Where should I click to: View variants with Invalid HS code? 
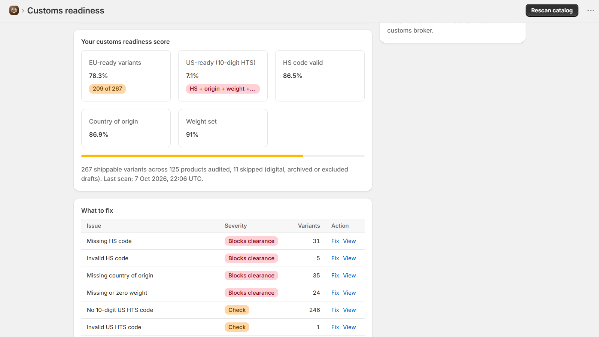349,258
